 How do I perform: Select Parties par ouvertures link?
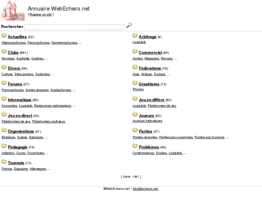[176, 137]
